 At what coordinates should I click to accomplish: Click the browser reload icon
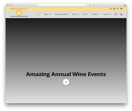click(x=86, y=5)
